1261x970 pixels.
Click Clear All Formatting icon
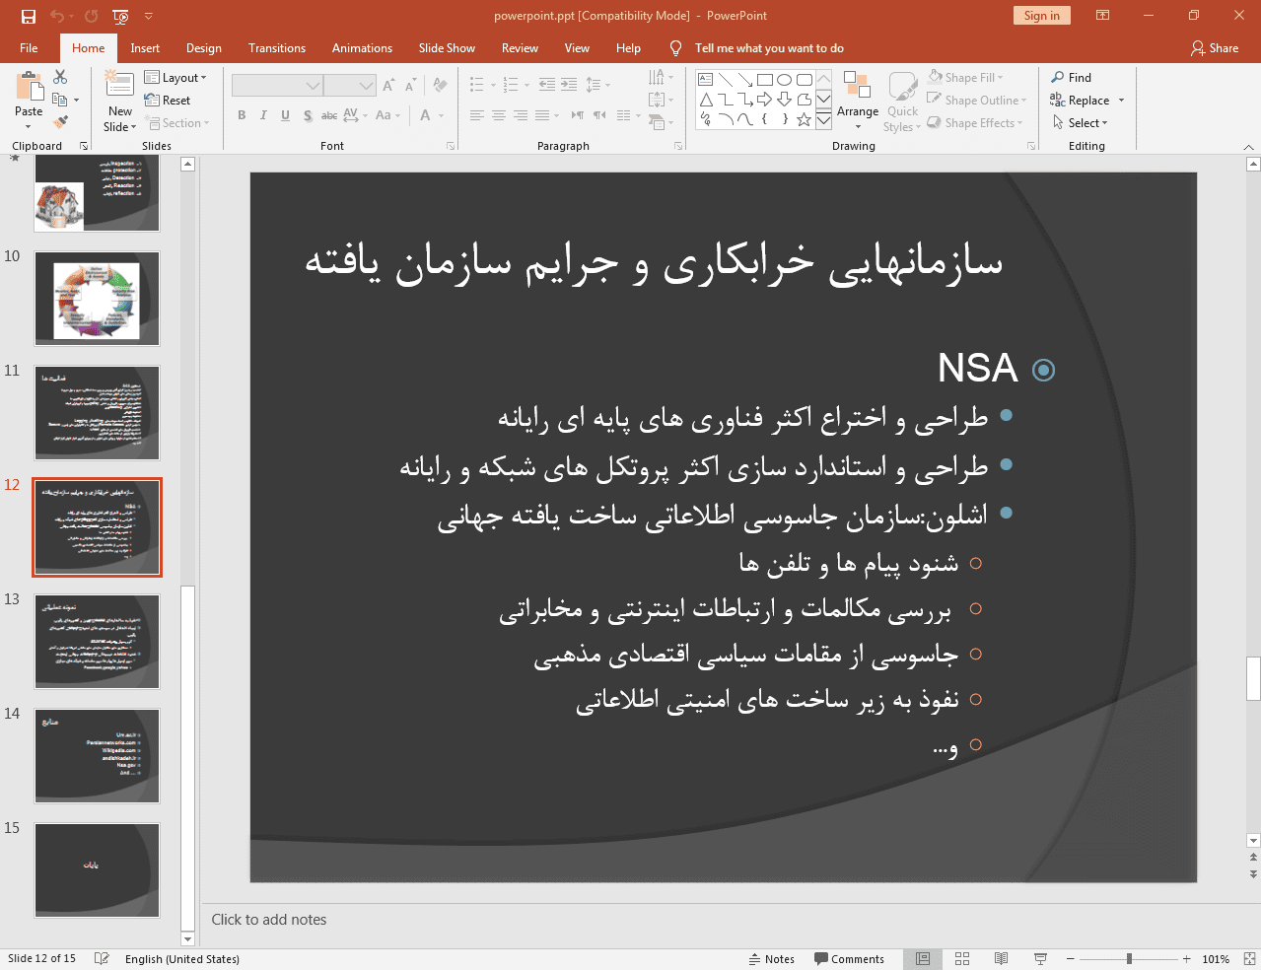tap(441, 86)
